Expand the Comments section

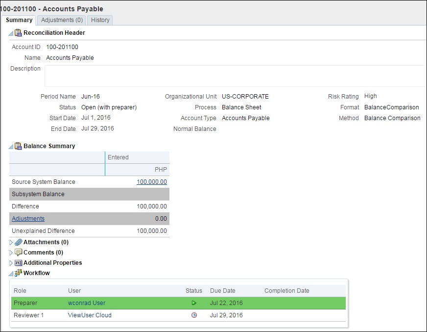click(11, 252)
